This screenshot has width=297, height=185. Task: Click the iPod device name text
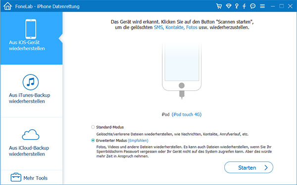tap(165, 114)
